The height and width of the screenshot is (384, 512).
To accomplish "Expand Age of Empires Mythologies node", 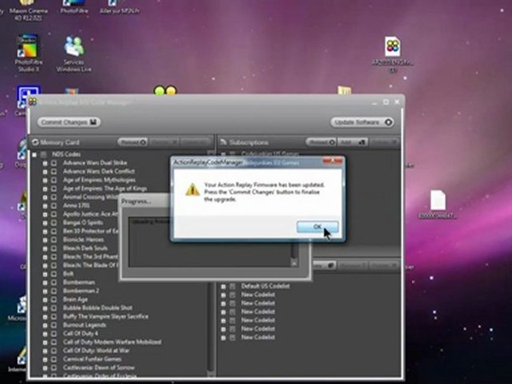I will click(x=45, y=180).
